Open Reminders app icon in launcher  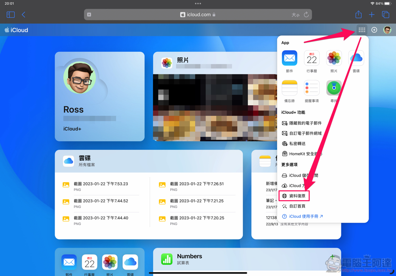312,88
